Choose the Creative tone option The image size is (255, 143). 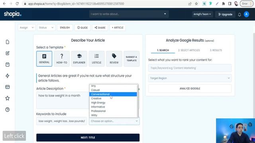[x=113, y=99]
